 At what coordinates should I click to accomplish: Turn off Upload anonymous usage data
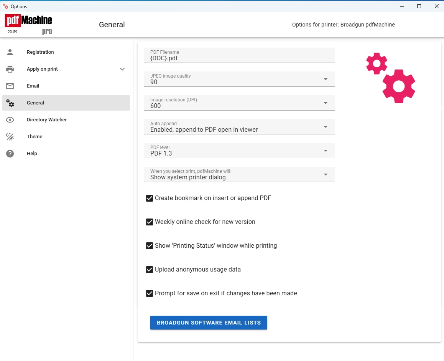pyautogui.click(x=150, y=270)
